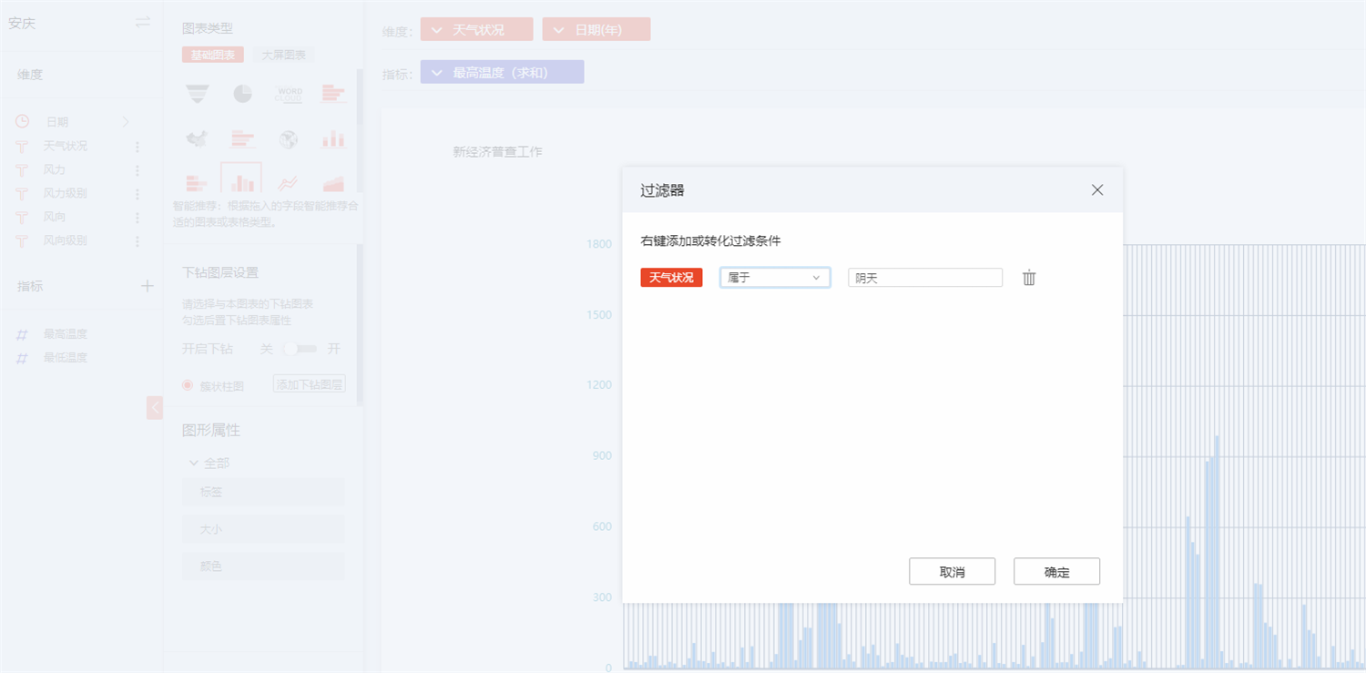Open the 标签 attribute box
Screen dimensions: 1366x673
click(263, 492)
